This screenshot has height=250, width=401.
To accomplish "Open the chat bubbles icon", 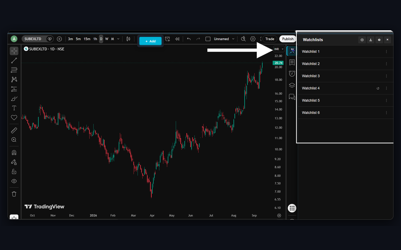I will 292,97.
